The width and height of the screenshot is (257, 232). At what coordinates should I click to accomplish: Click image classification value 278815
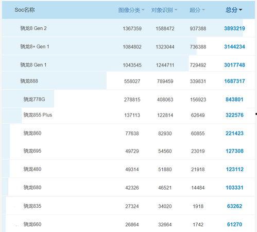click(132, 100)
